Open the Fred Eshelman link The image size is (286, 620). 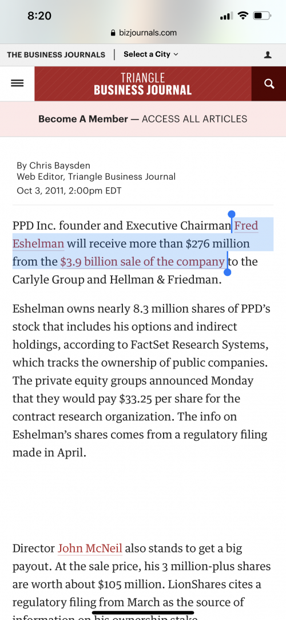pyautogui.click(x=136, y=235)
